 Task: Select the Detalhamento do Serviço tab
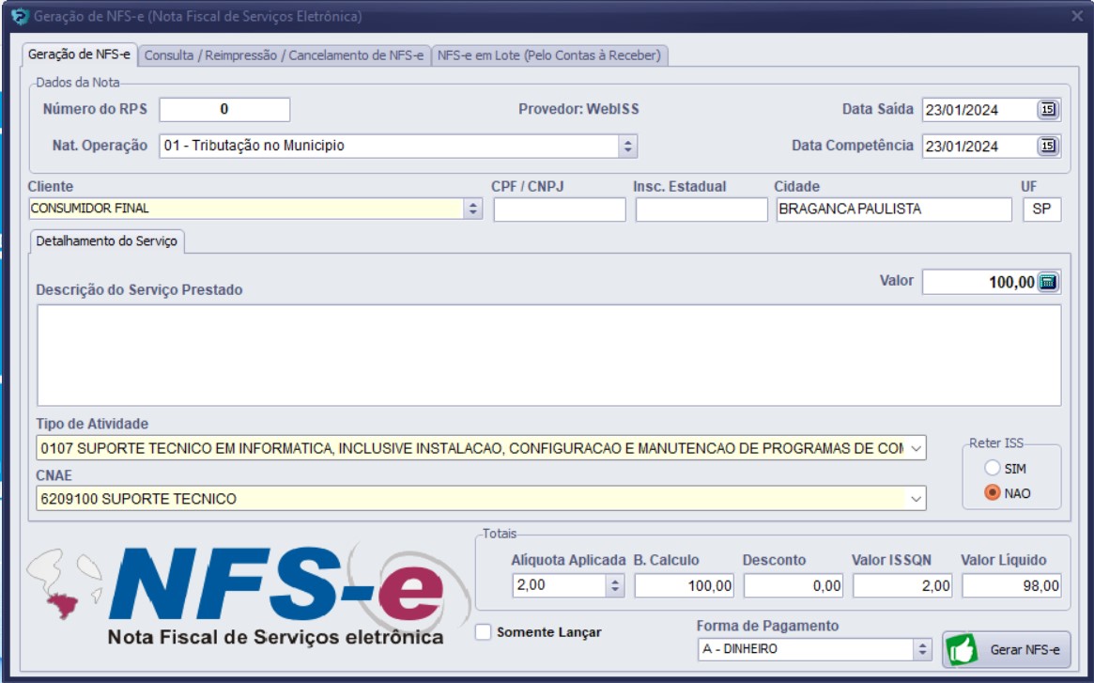[106, 241]
